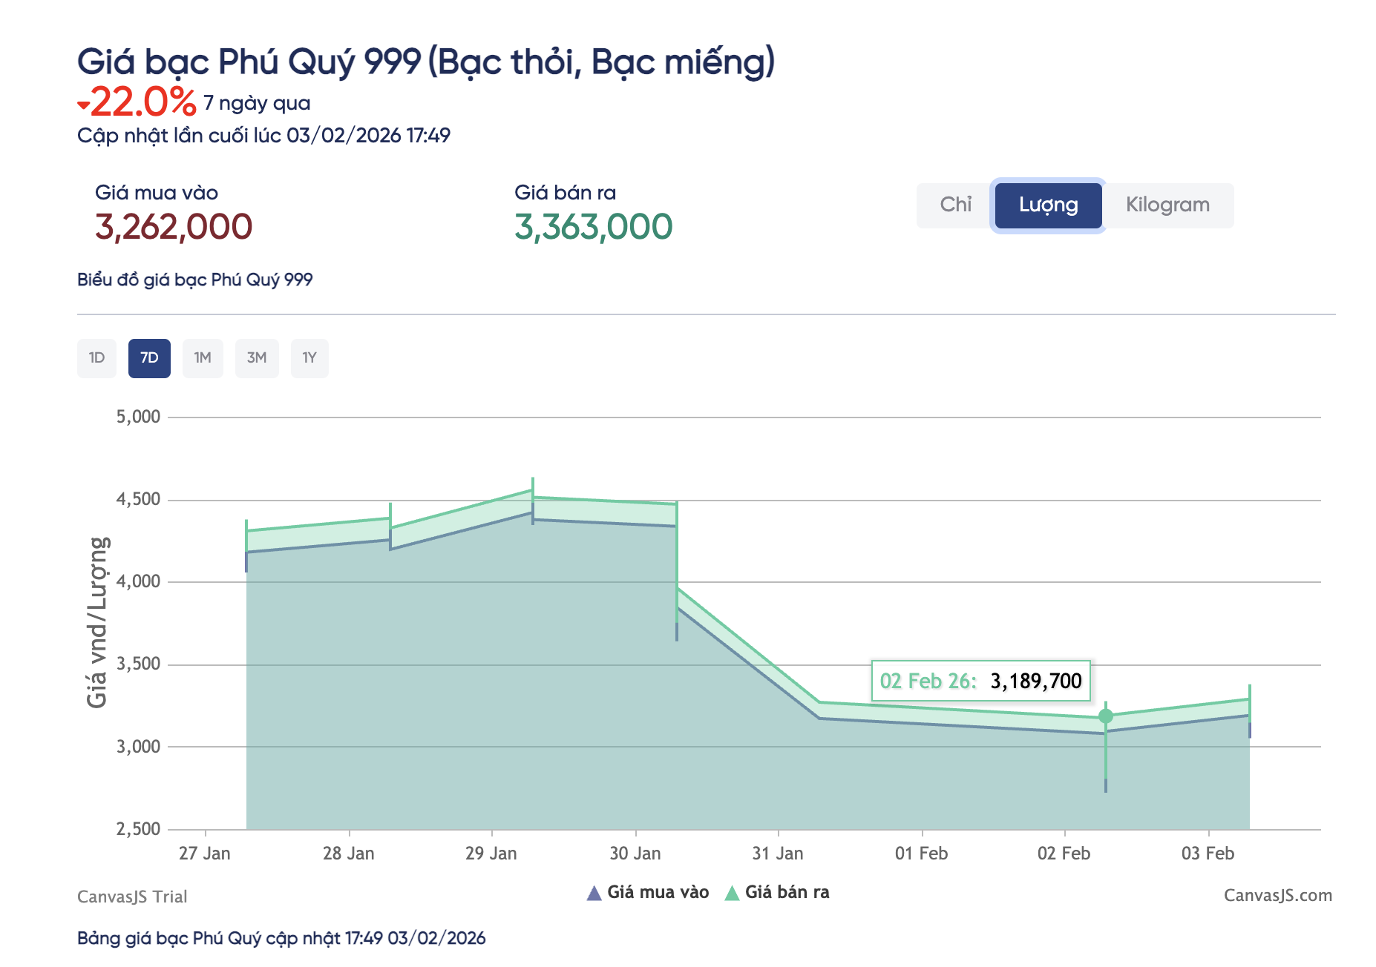Keep Lượng unit selected
This screenshot has width=1376, height=967.
tap(1047, 205)
